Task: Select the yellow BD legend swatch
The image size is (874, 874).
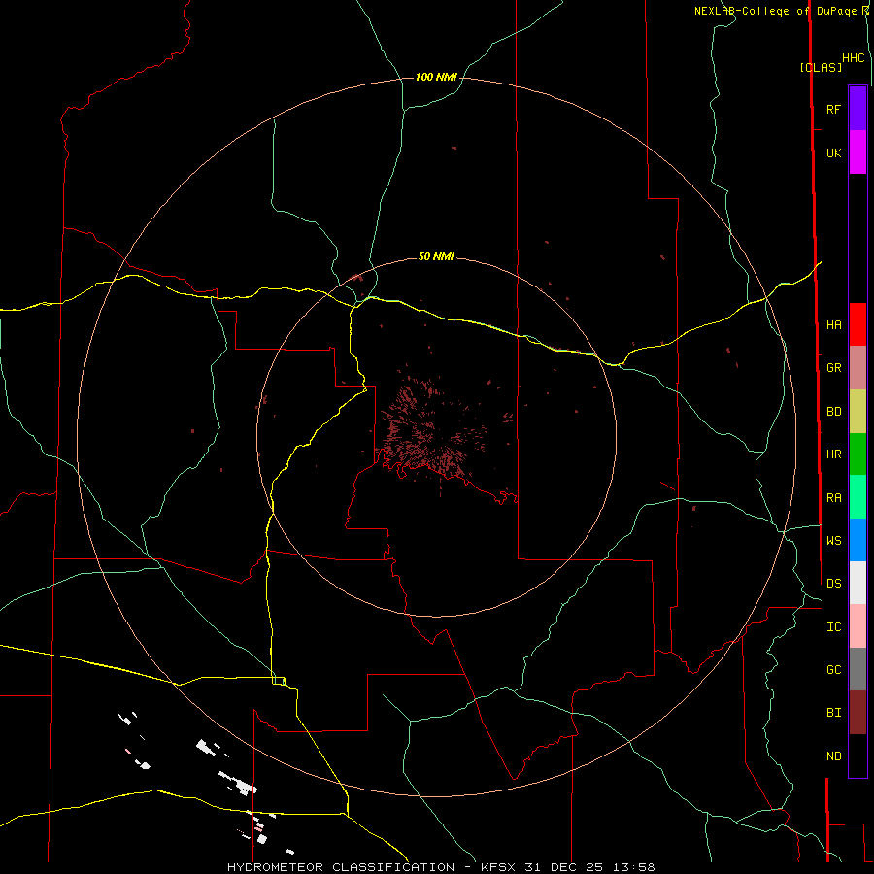Action: (857, 412)
